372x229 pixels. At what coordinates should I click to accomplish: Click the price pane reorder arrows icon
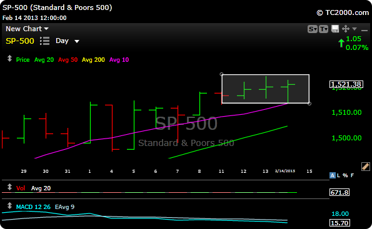pos(9,59)
